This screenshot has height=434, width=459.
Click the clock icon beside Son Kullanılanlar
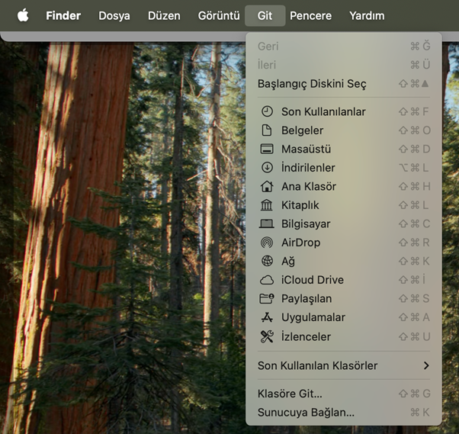click(x=266, y=111)
